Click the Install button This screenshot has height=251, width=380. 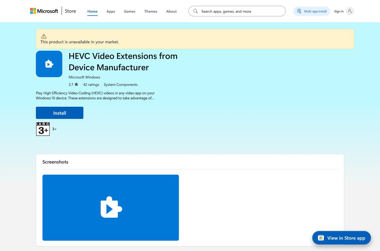pos(60,113)
